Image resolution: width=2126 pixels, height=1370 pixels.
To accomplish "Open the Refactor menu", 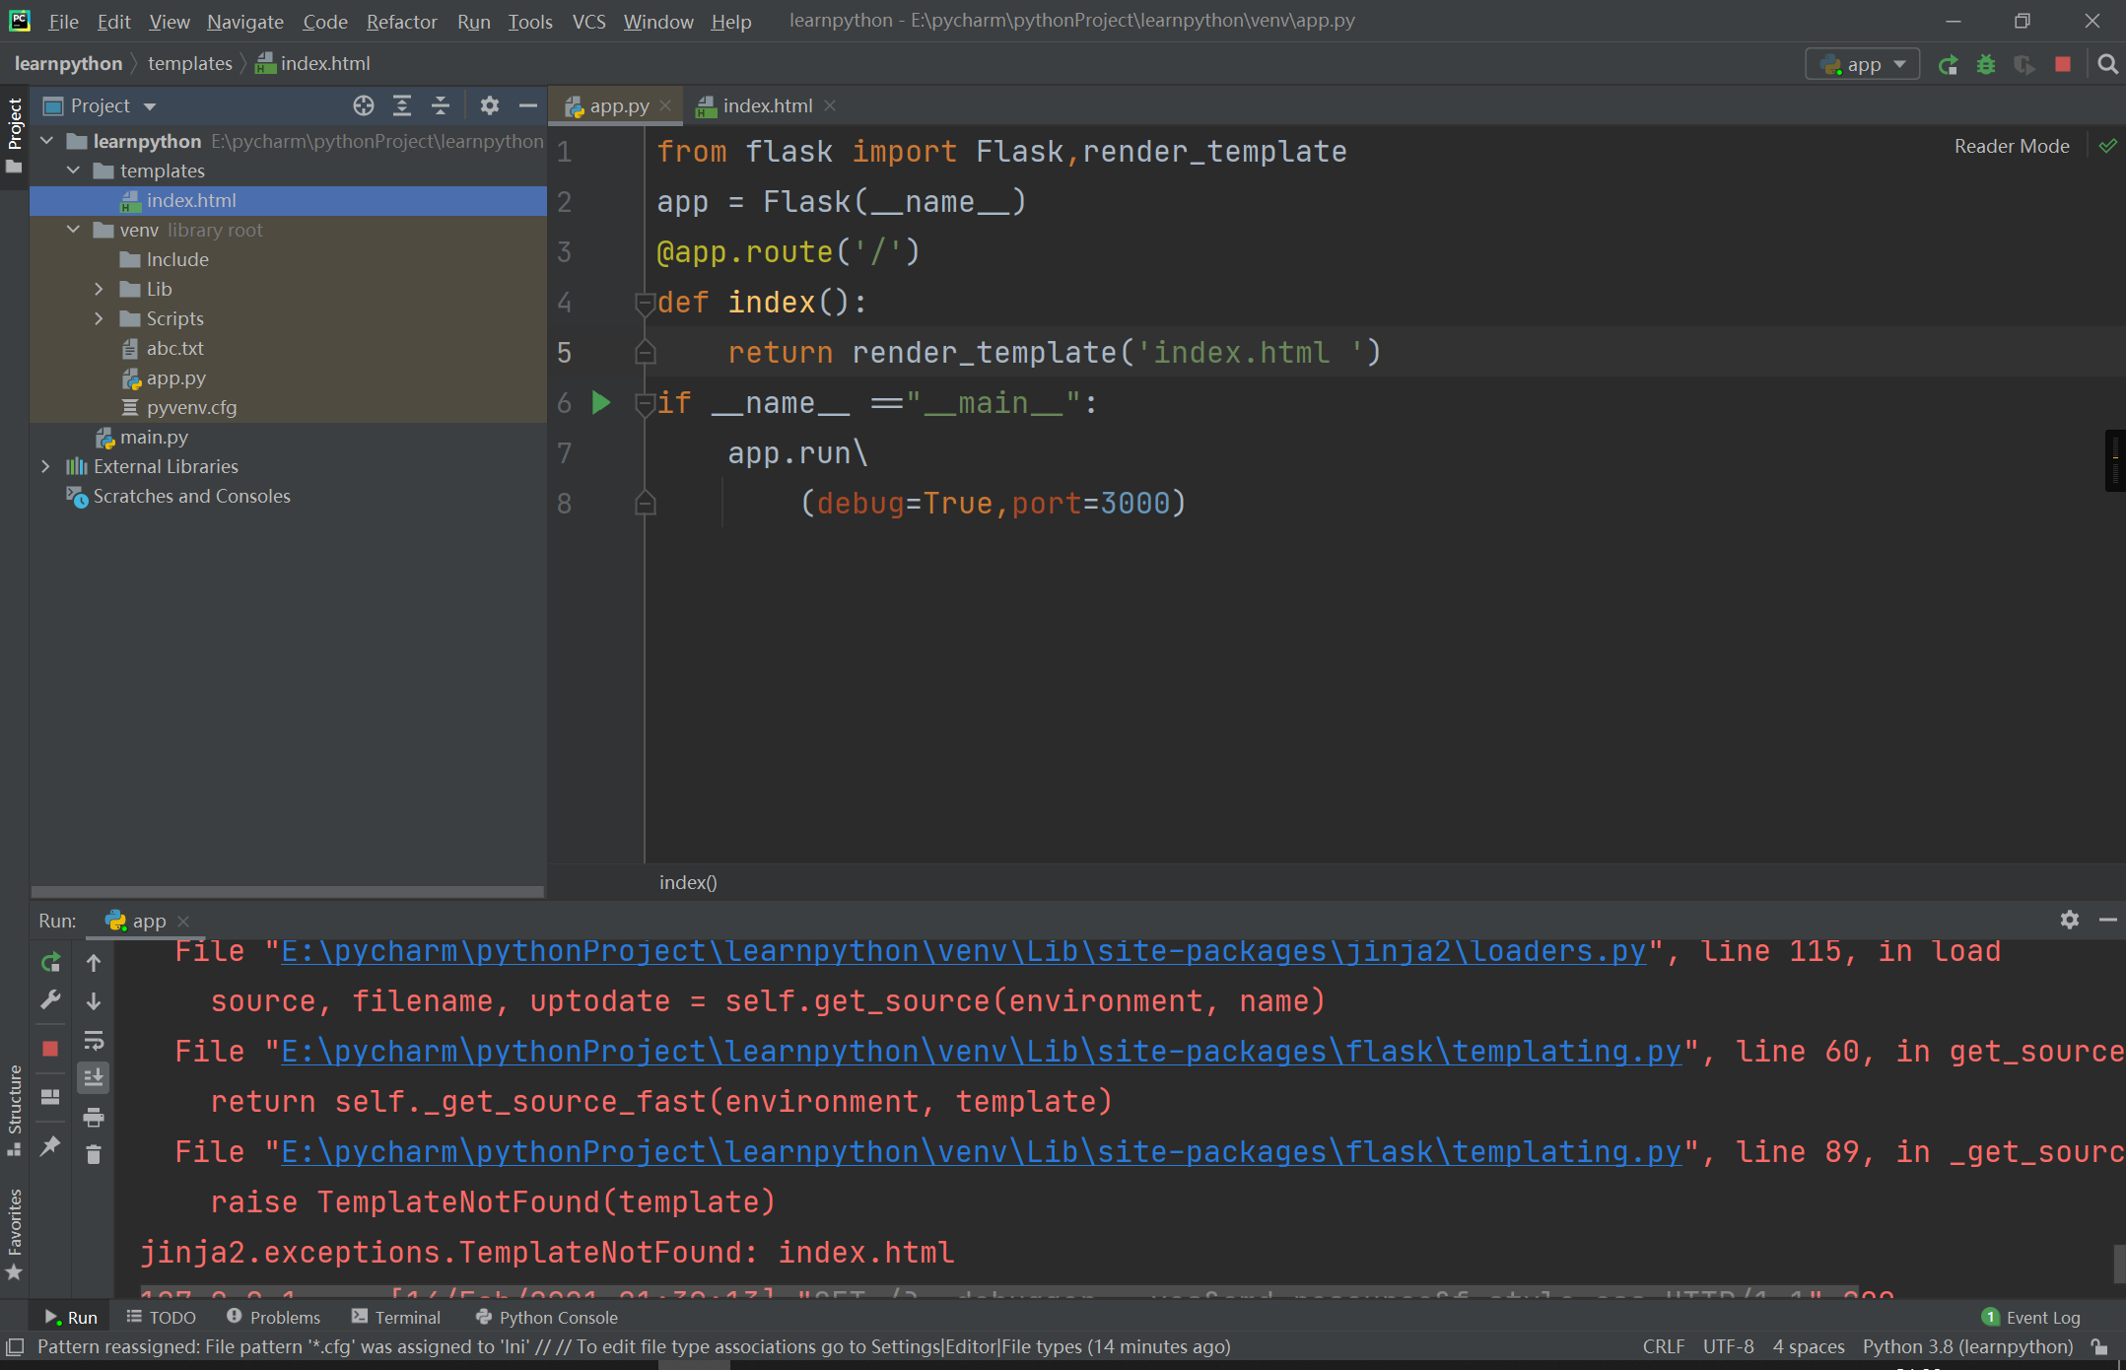I will click(x=401, y=21).
